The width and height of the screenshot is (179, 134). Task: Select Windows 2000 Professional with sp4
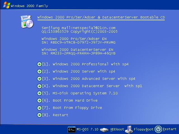tap(85, 64)
